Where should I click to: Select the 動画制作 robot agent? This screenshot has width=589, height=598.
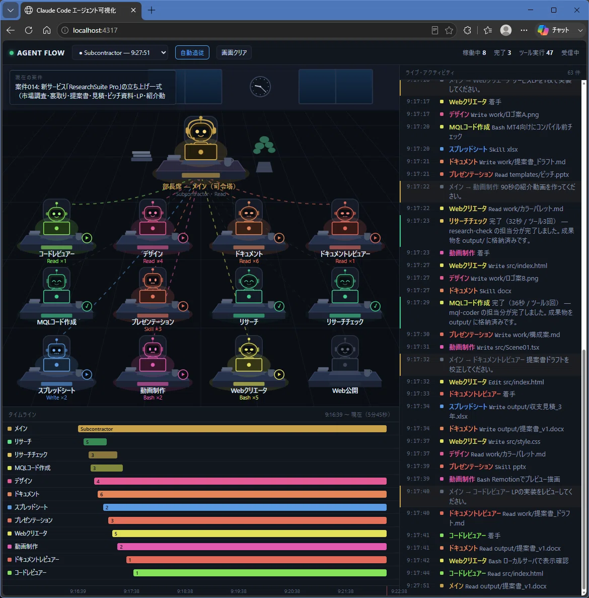pos(153,354)
